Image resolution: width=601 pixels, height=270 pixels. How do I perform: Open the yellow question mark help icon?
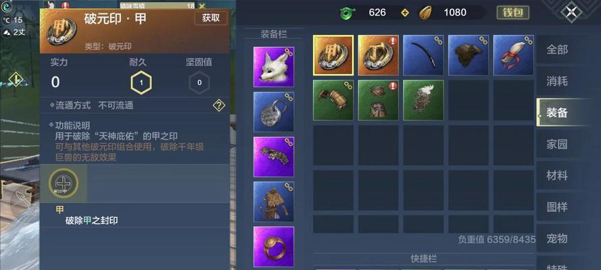coord(219,105)
